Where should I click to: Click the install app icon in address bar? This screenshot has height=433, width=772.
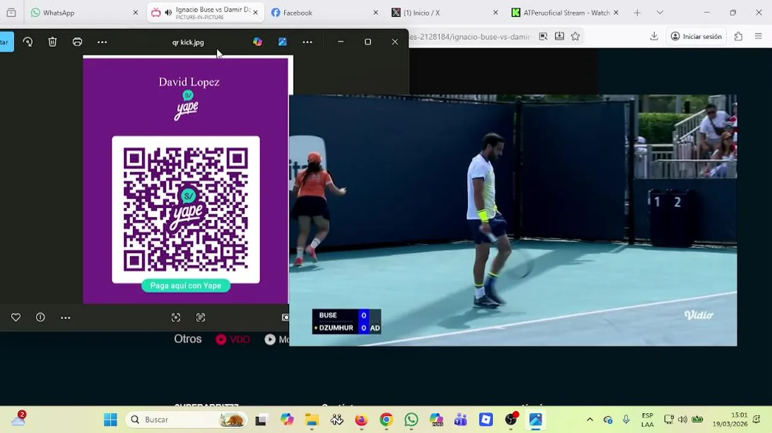click(559, 37)
